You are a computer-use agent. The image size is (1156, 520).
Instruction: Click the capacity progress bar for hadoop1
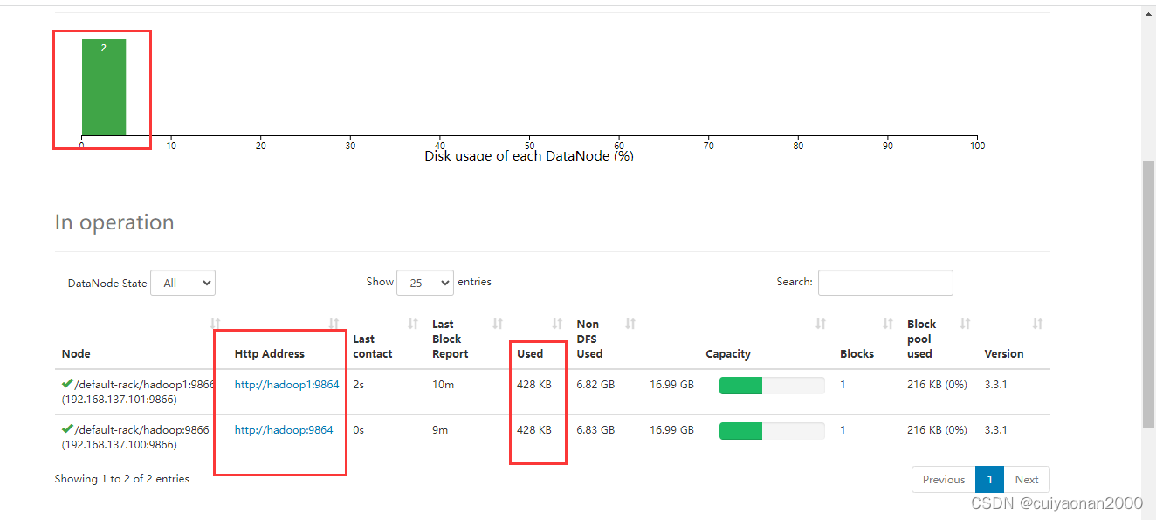tap(772, 386)
